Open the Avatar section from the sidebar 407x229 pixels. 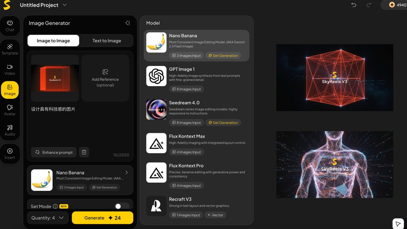click(10, 110)
